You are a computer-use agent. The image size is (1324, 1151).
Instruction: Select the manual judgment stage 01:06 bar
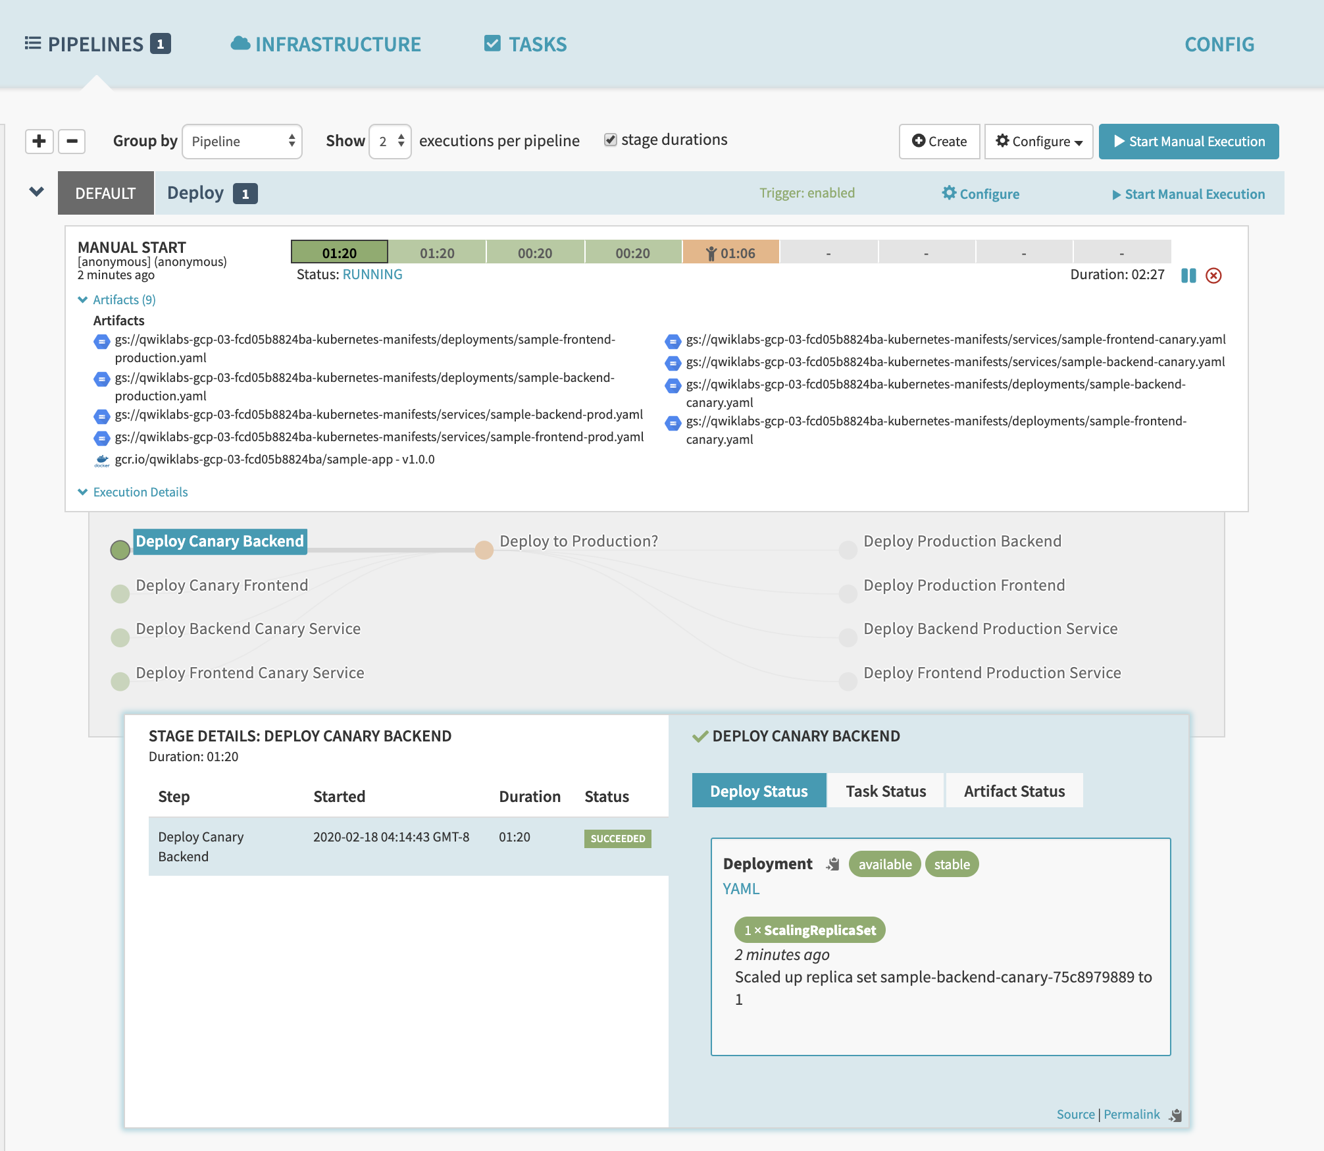tap(730, 253)
